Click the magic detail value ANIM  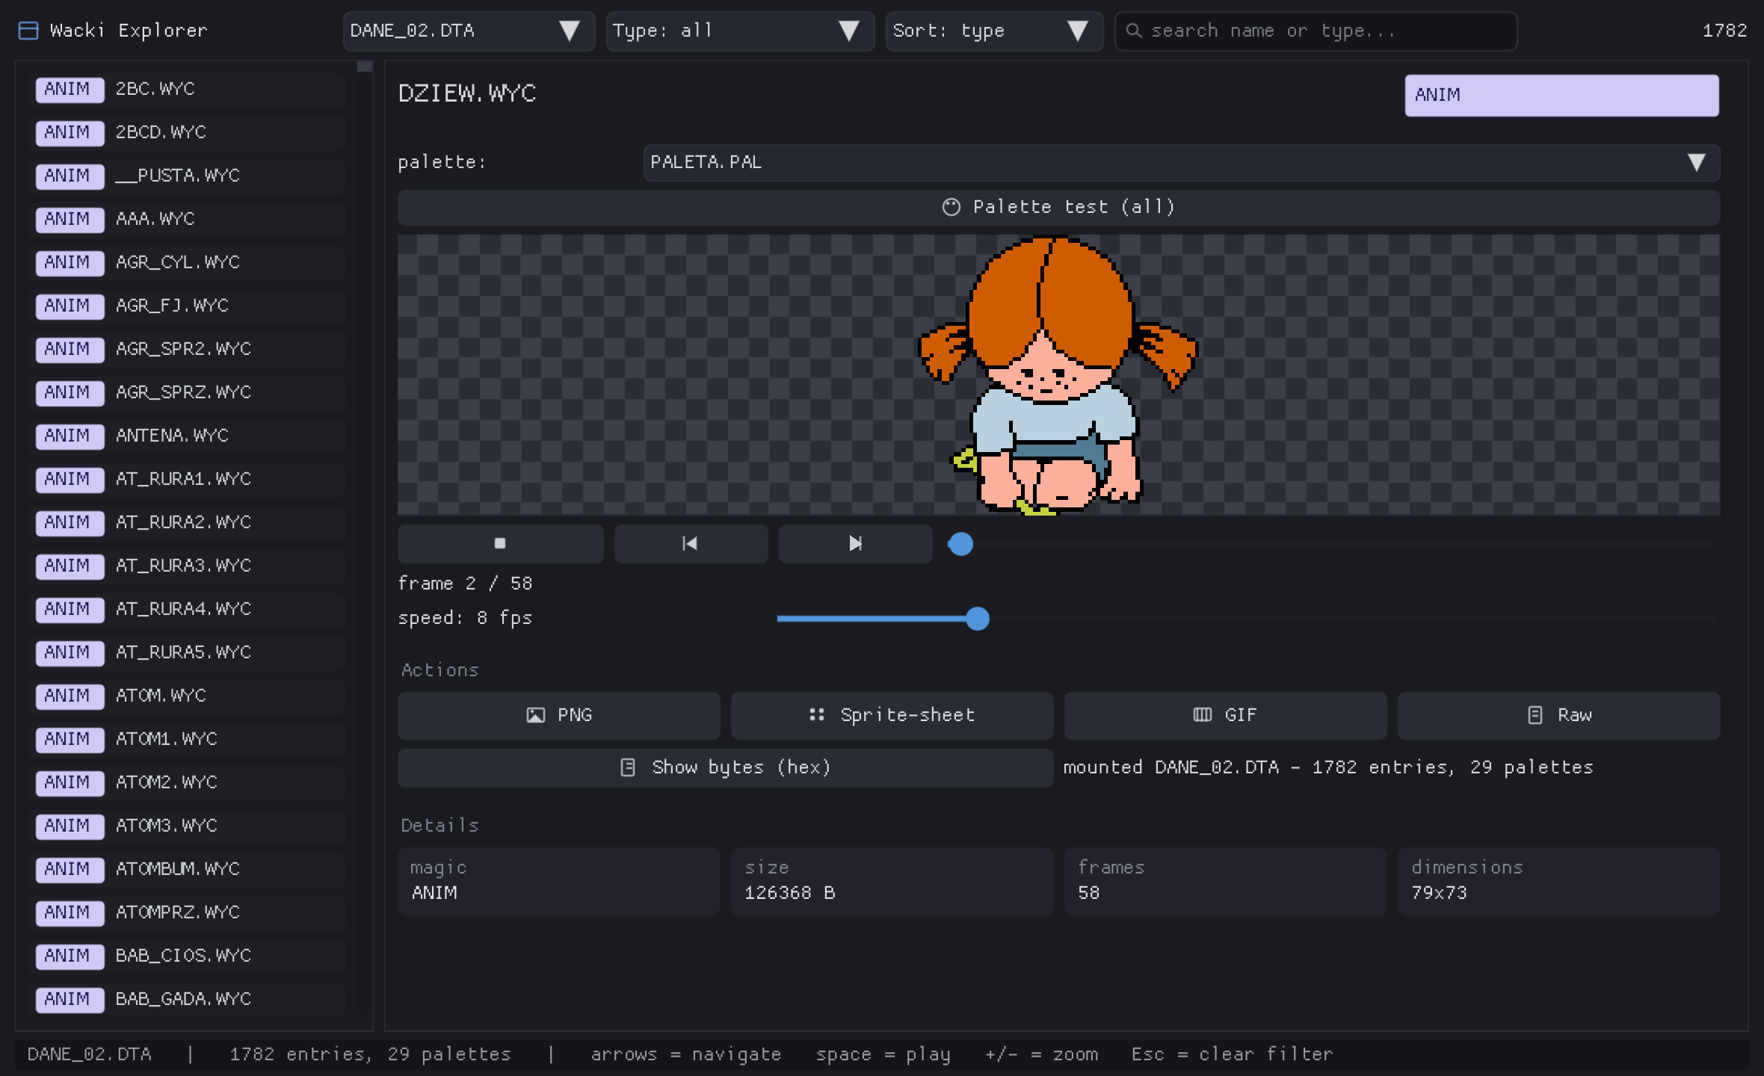tap(434, 893)
